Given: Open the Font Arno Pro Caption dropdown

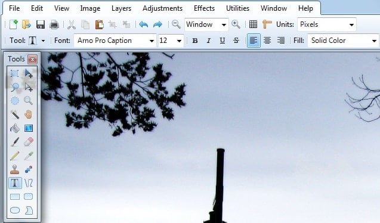Looking at the screenshot, I should pyautogui.click(x=115, y=41).
